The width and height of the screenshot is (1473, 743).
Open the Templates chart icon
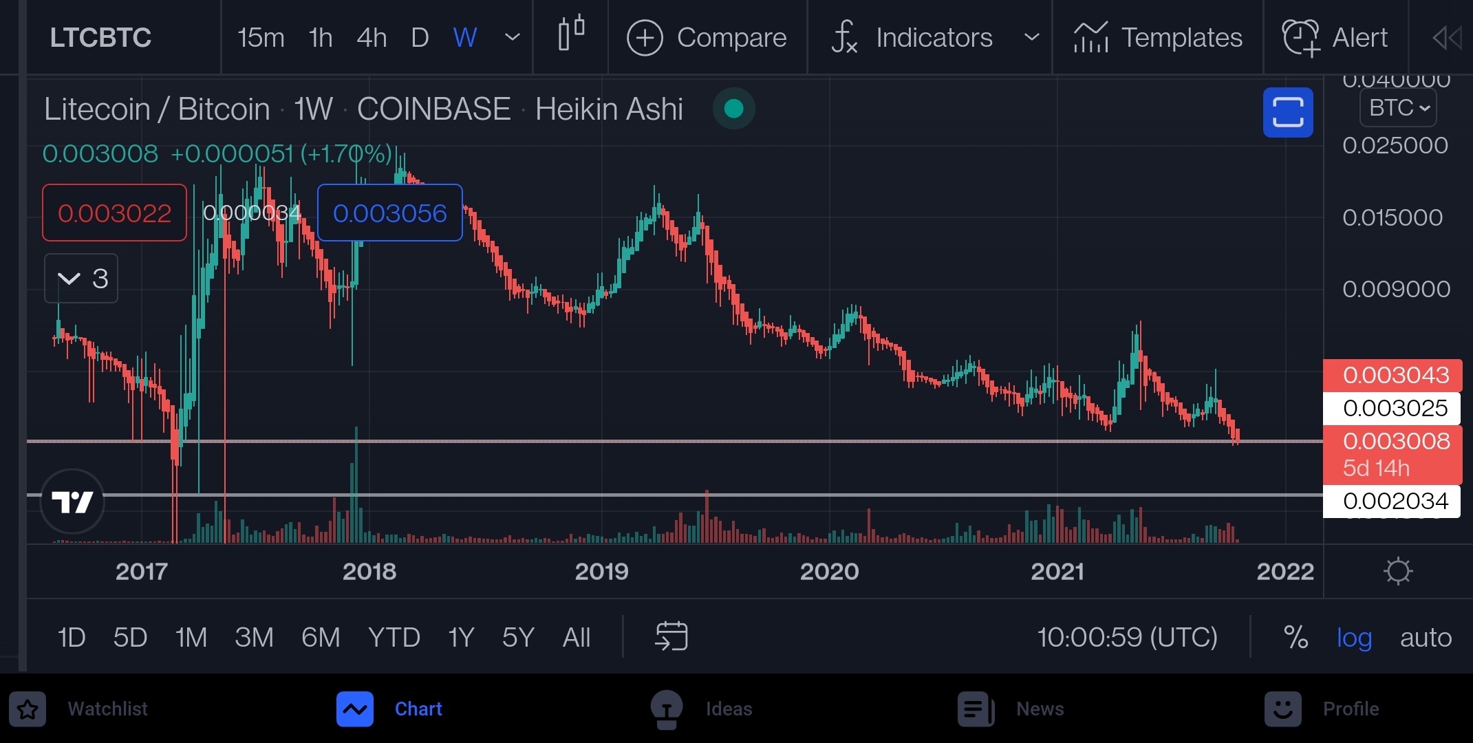[1091, 38]
